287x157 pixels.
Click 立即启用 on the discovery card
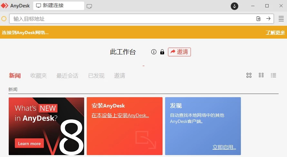(x=224, y=147)
